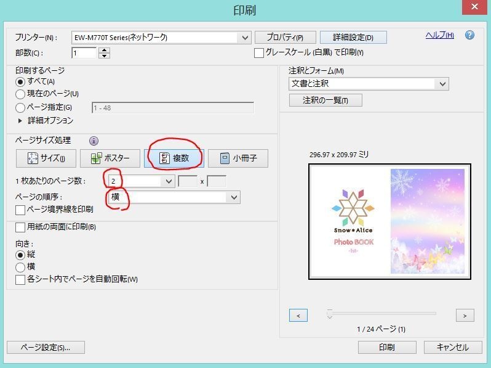Enable ページ境界線を印刷 checkbox
The height and width of the screenshot is (368, 491).
tap(20, 210)
